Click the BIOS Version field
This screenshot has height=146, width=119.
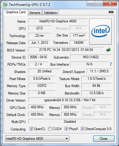point(66,50)
